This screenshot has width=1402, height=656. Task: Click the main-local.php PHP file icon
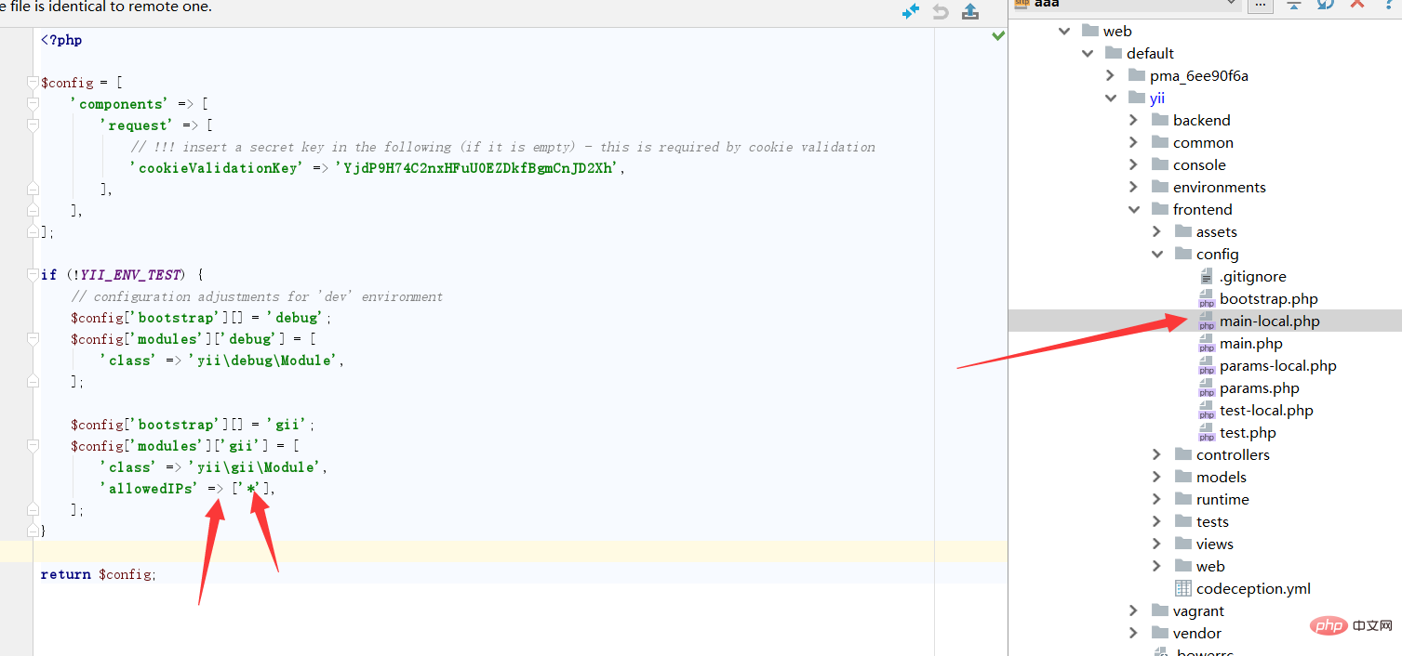pos(1206,321)
